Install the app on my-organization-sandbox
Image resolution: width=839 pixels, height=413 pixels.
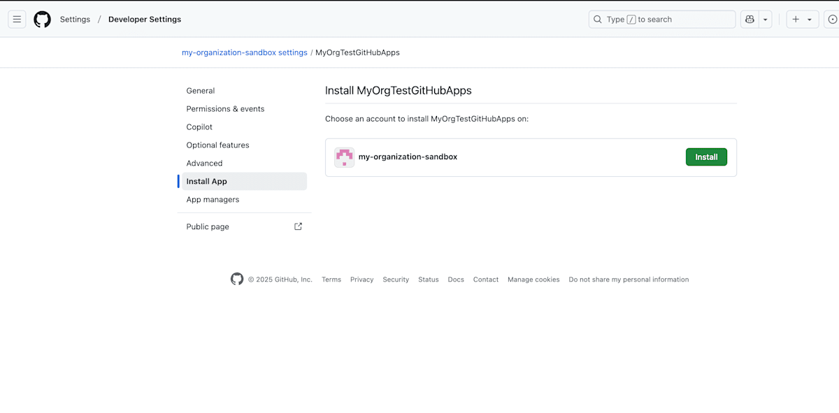pos(706,157)
